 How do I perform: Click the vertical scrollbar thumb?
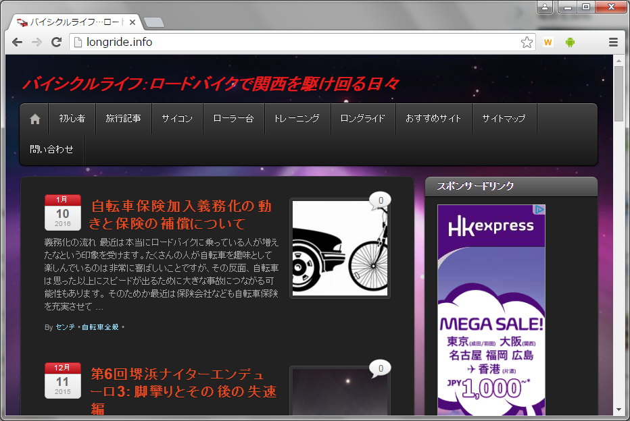(619, 94)
